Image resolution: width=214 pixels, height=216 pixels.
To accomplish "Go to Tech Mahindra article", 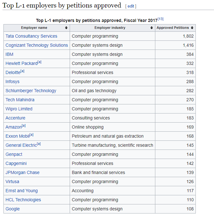I will (x=20, y=100).
